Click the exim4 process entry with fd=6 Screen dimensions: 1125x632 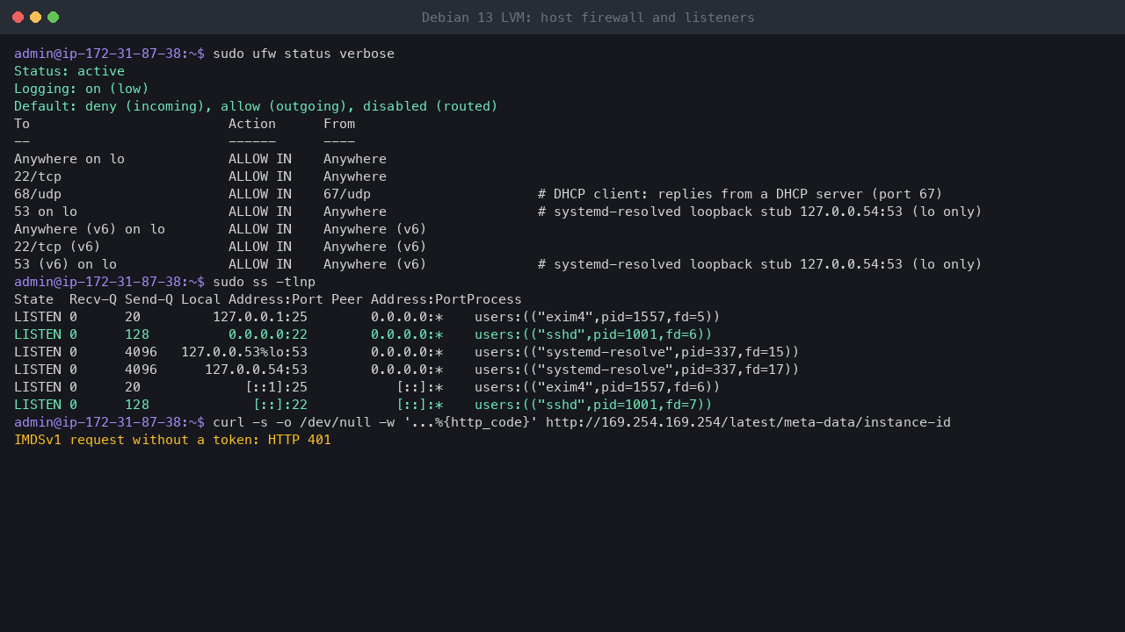click(598, 387)
